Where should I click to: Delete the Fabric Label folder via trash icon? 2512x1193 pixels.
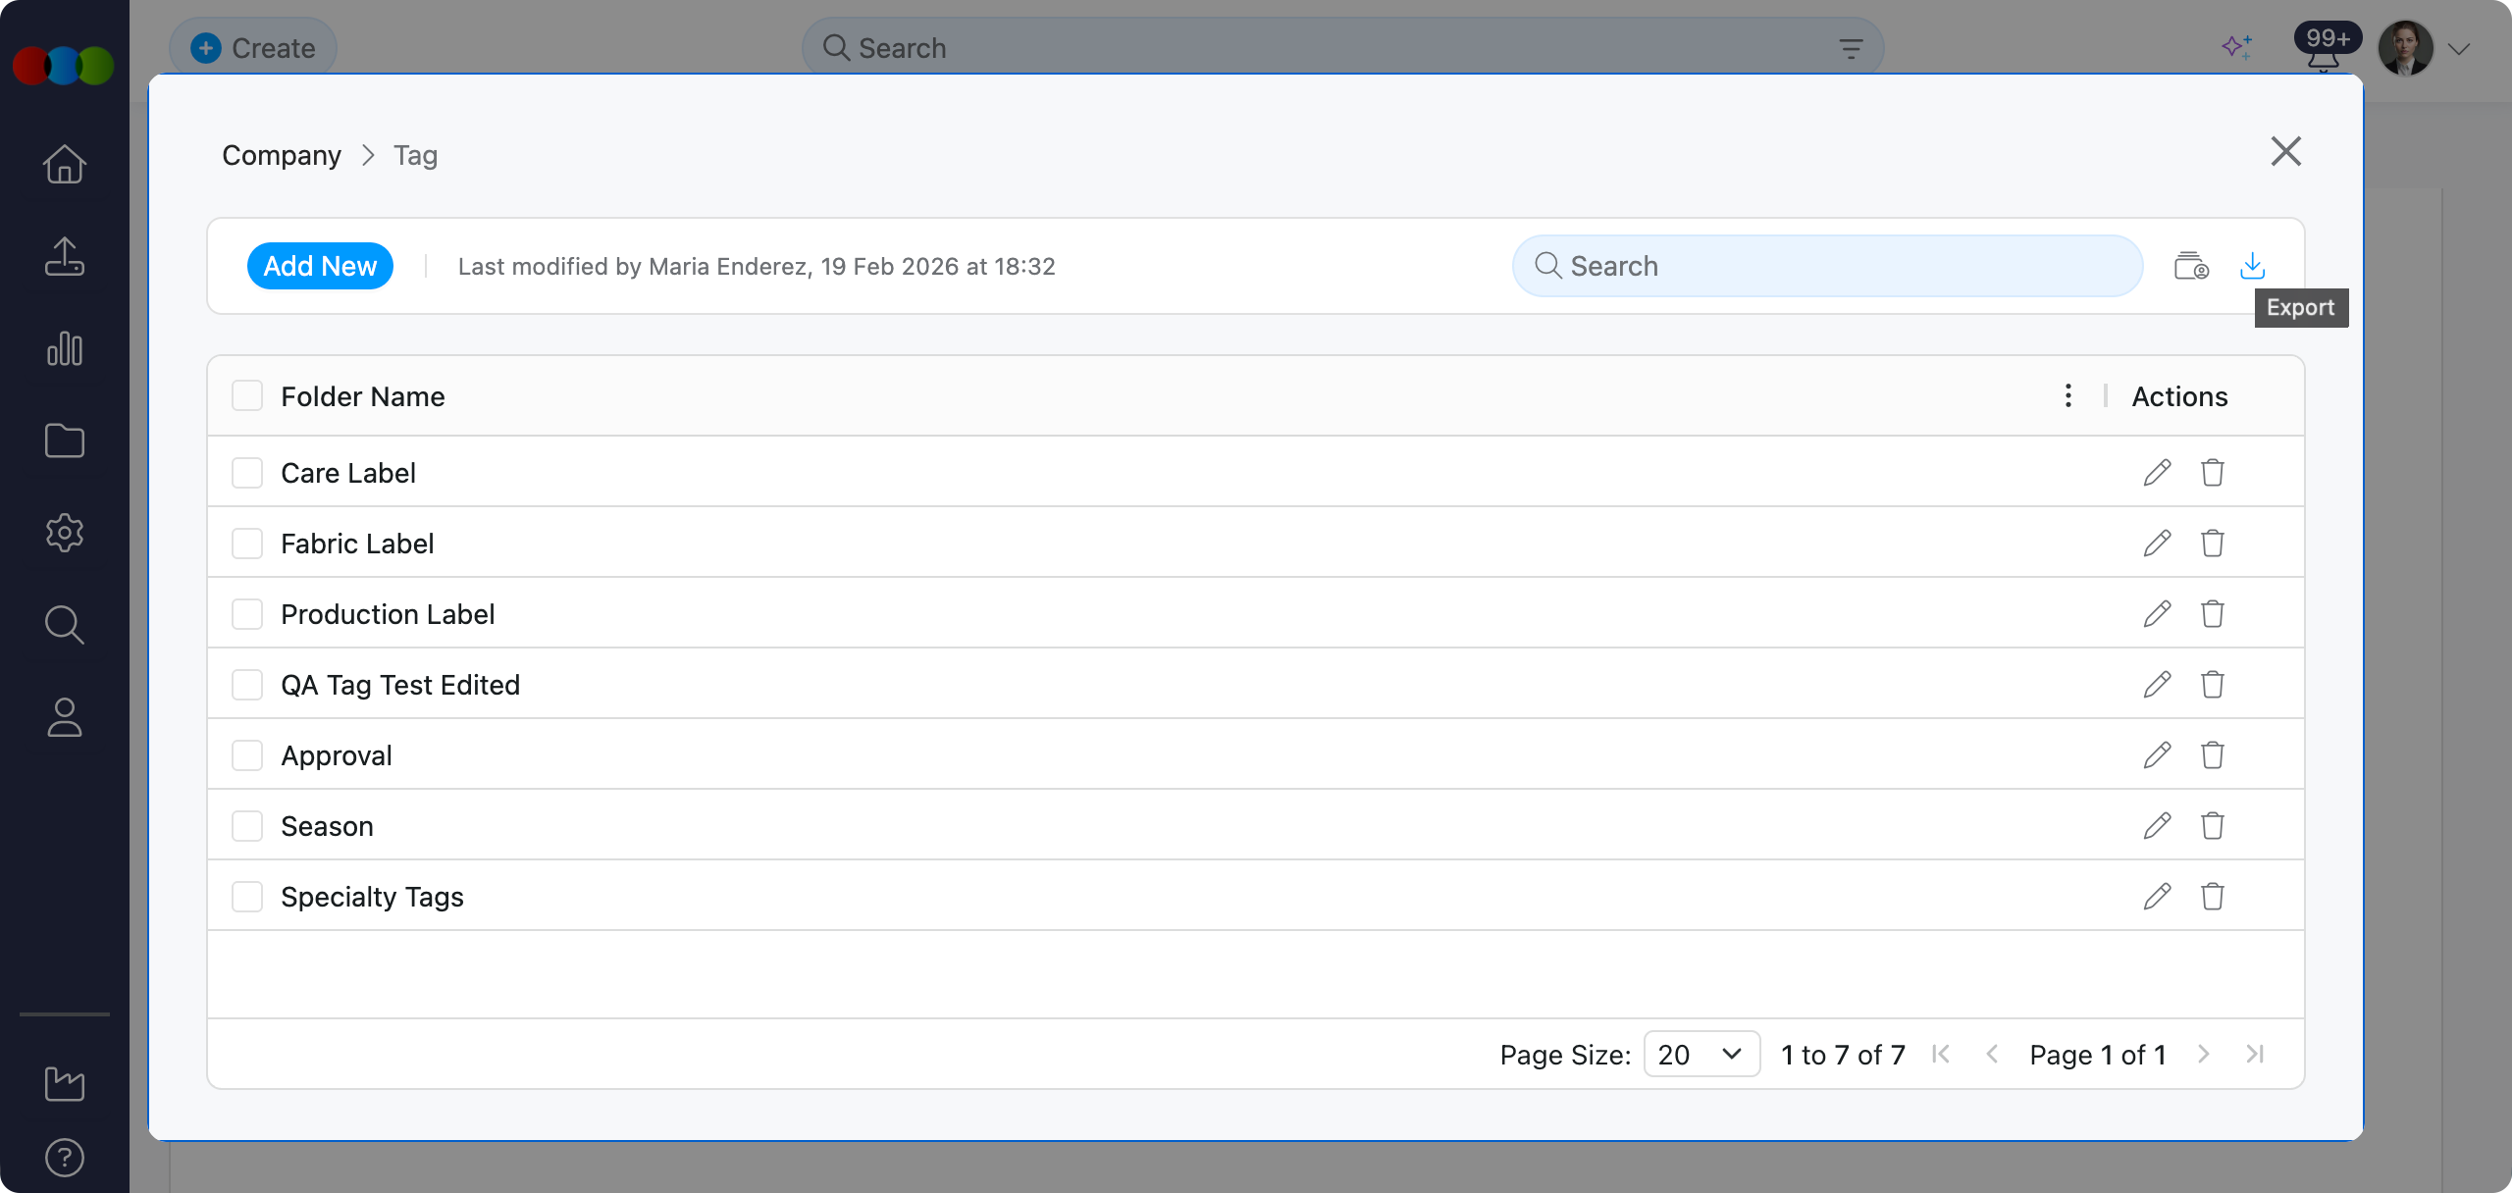(2212, 544)
